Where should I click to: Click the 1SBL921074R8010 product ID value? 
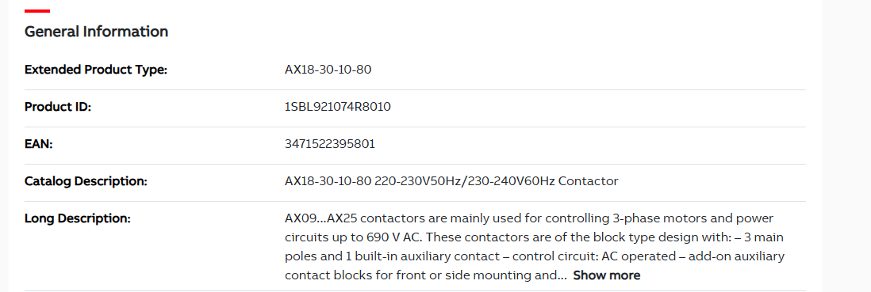[337, 107]
